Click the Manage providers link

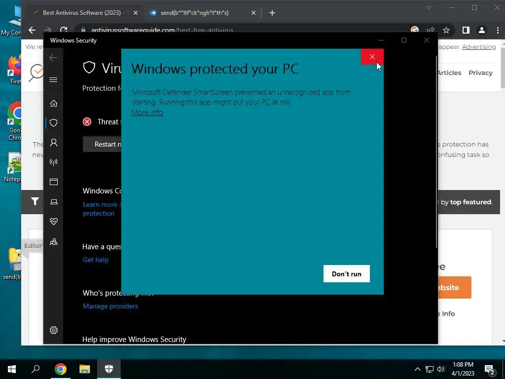[110, 306]
